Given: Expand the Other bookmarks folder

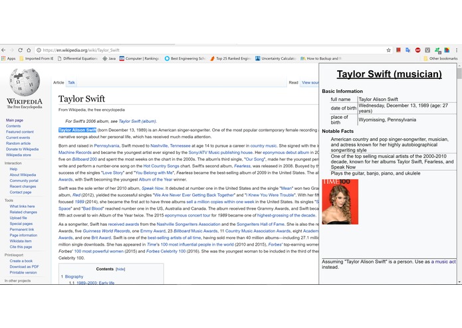Looking at the screenshot, I should click(441, 58).
